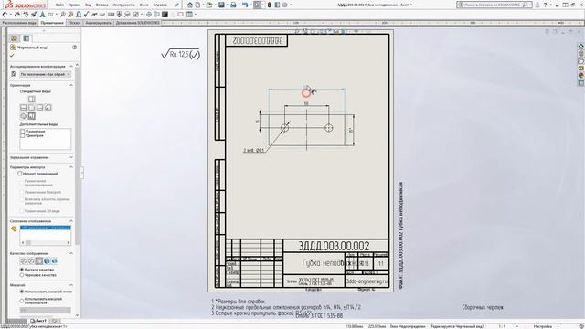The height and width of the screenshot is (329, 585).
Task: Click the Hidden Lines Removed display style icon
Action: 39,261
